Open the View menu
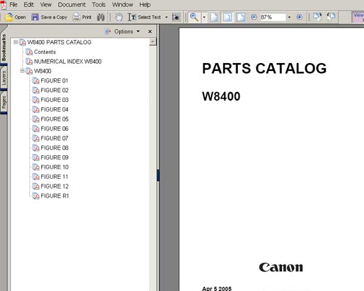 click(45, 4)
